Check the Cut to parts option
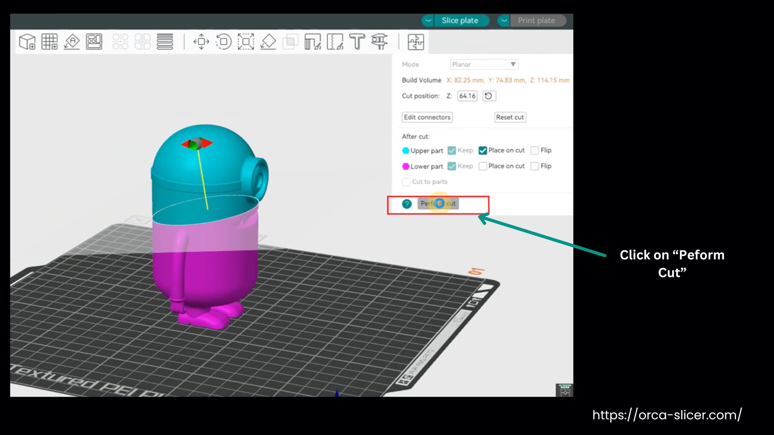This screenshot has height=435, width=774. coord(406,182)
